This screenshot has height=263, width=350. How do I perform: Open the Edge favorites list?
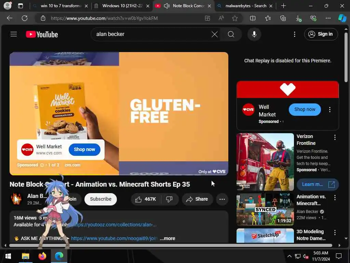268,18
